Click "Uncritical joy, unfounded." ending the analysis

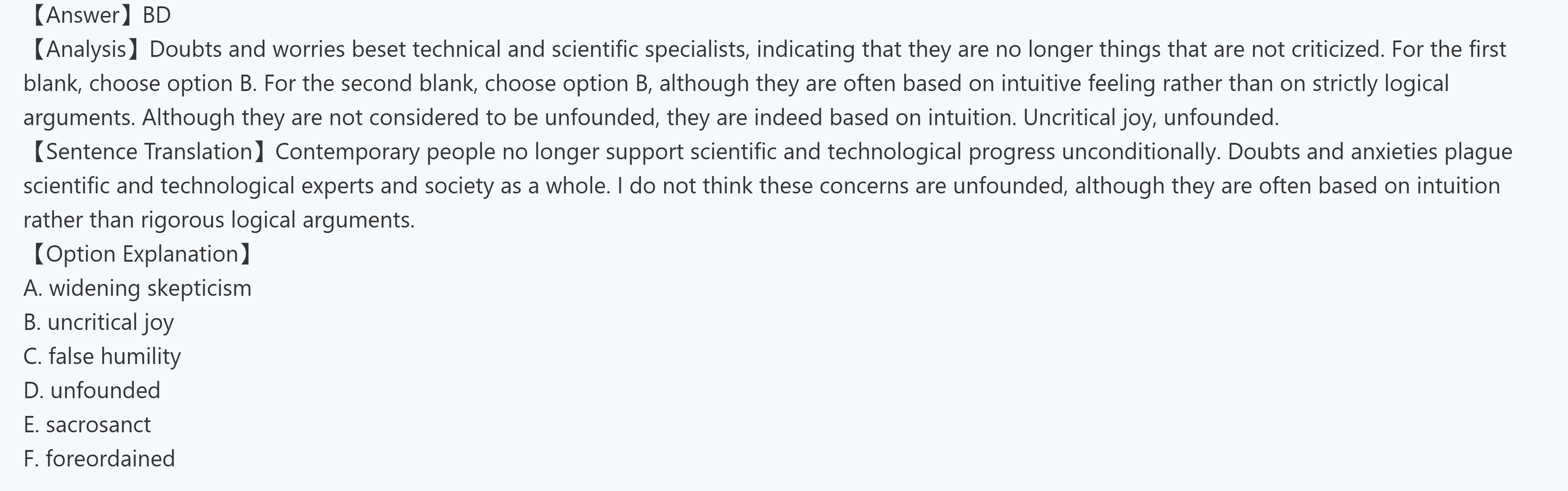[x=1150, y=117]
